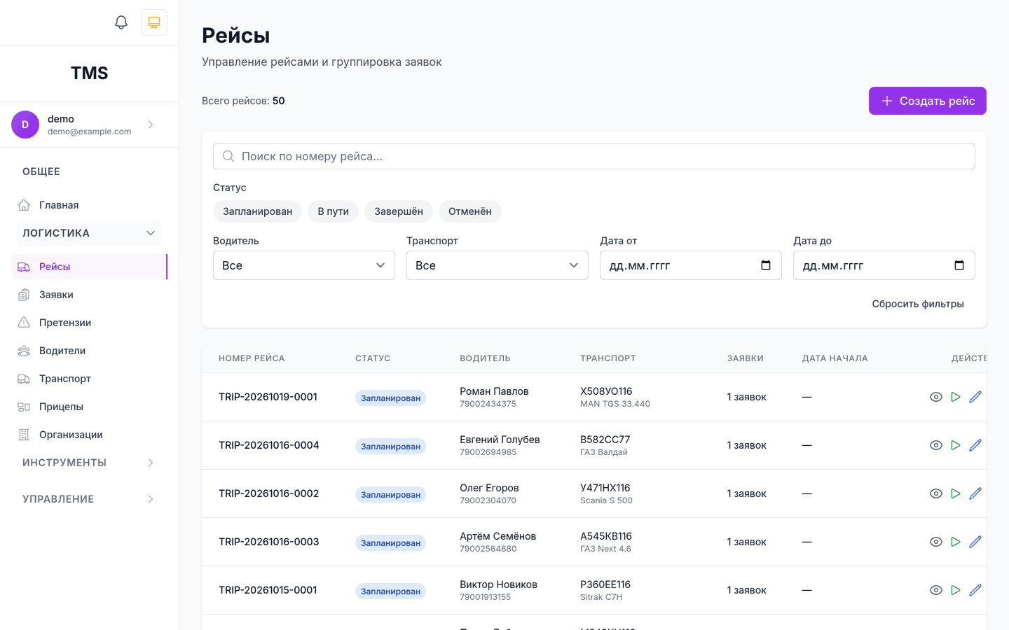The image size is (1009, 630).
Task: Start trip TRIP-20261019-0001 with play icon
Action: [x=956, y=397]
